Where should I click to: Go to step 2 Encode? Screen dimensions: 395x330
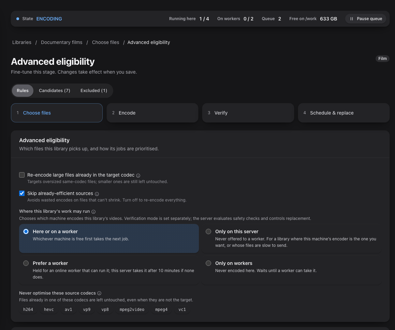(x=152, y=113)
